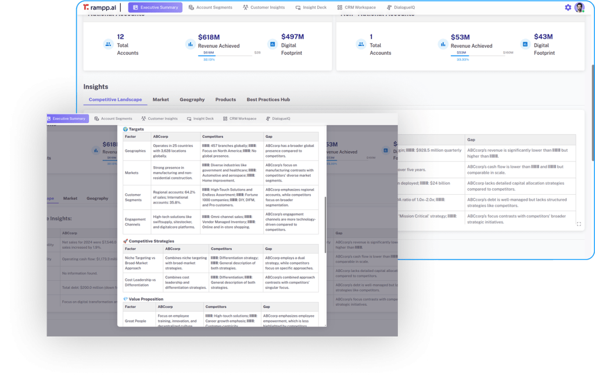The width and height of the screenshot is (595, 383).
Task: Go to Customer Insights in top navigation
Action: point(264,8)
